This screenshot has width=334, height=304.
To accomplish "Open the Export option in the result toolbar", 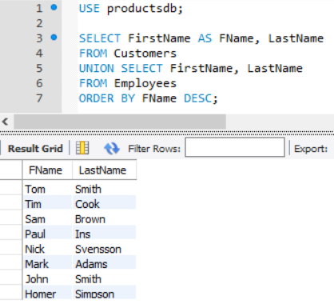I will pyautogui.click(x=311, y=149).
